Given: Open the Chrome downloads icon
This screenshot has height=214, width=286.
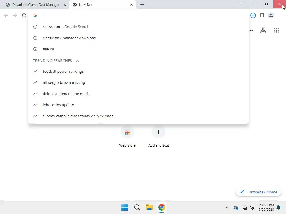Looking at the screenshot, I should (x=253, y=15).
